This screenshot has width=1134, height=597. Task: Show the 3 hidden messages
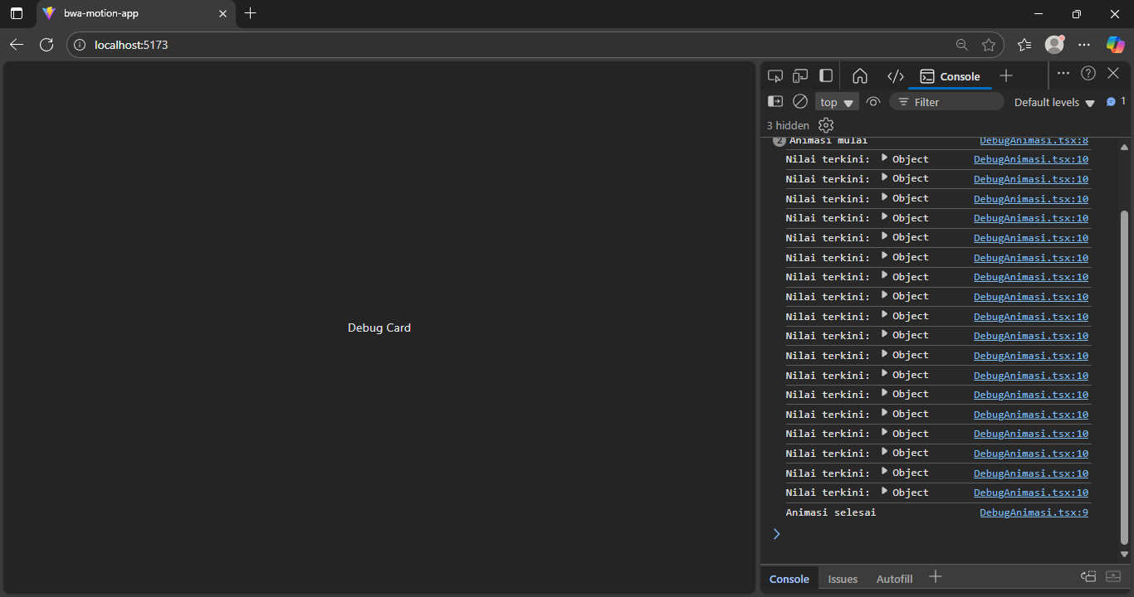(787, 124)
